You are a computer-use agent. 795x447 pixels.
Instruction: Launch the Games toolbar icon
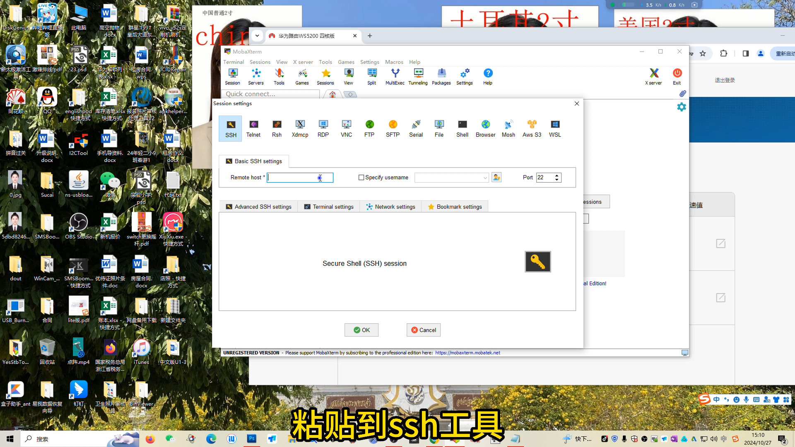pyautogui.click(x=302, y=77)
